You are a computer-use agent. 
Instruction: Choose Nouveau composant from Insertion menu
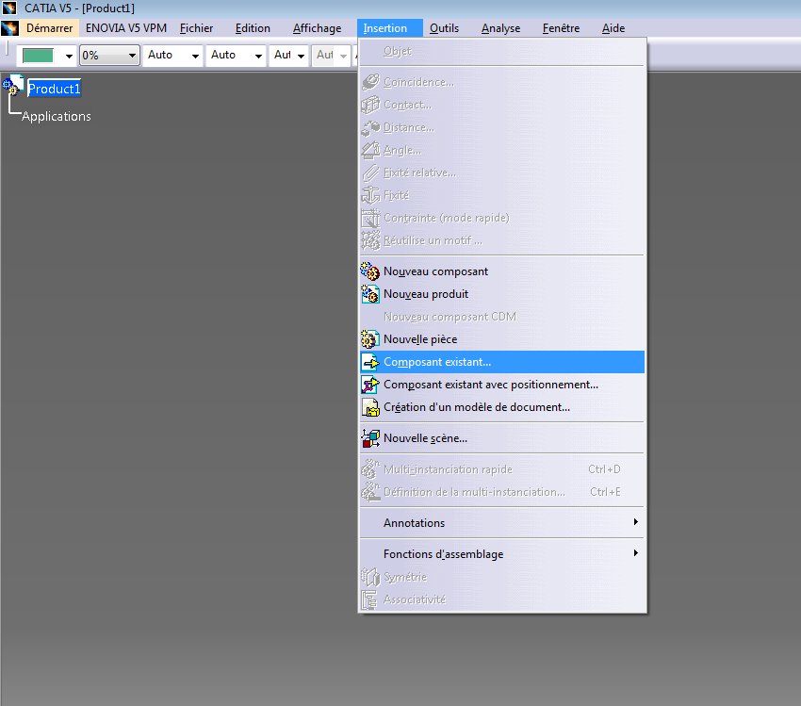(x=502, y=271)
